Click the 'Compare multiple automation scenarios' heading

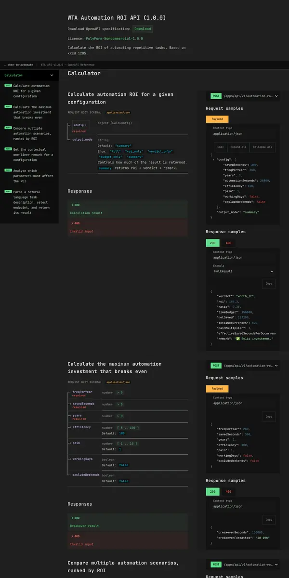pyautogui.click(x=123, y=566)
